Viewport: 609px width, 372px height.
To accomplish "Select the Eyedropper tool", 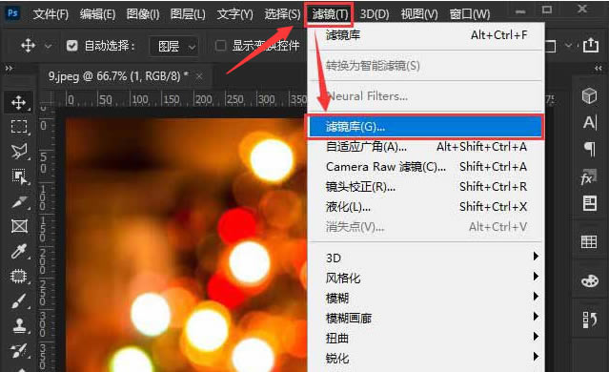I will click(19, 251).
